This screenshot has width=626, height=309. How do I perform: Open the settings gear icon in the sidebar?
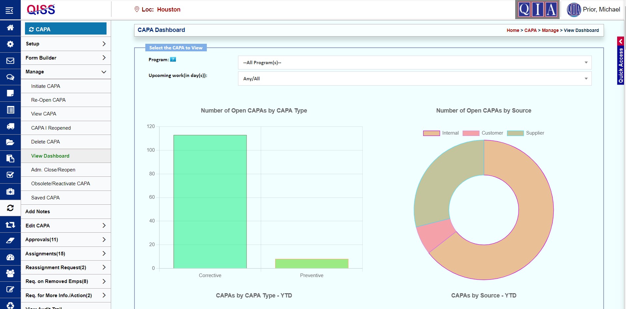pos(10,44)
